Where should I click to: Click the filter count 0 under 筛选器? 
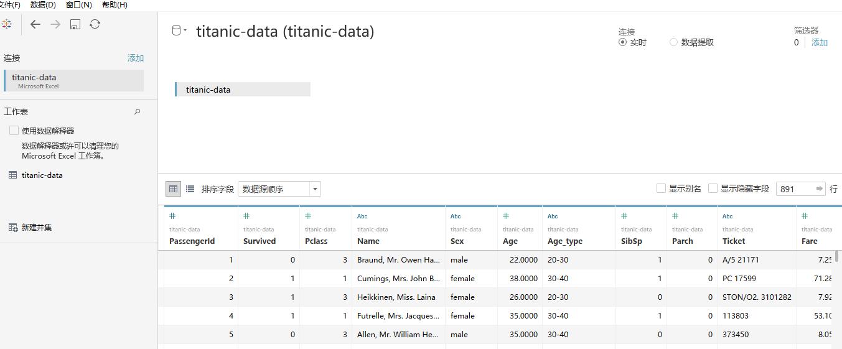[796, 42]
